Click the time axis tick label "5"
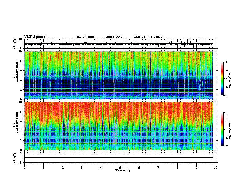 pyautogui.click(x=120, y=168)
